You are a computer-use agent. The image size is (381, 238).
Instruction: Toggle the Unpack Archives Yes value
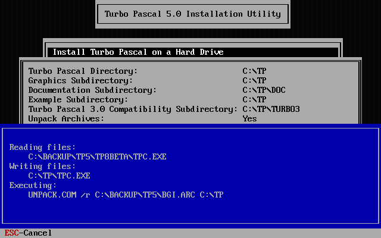pos(249,119)
